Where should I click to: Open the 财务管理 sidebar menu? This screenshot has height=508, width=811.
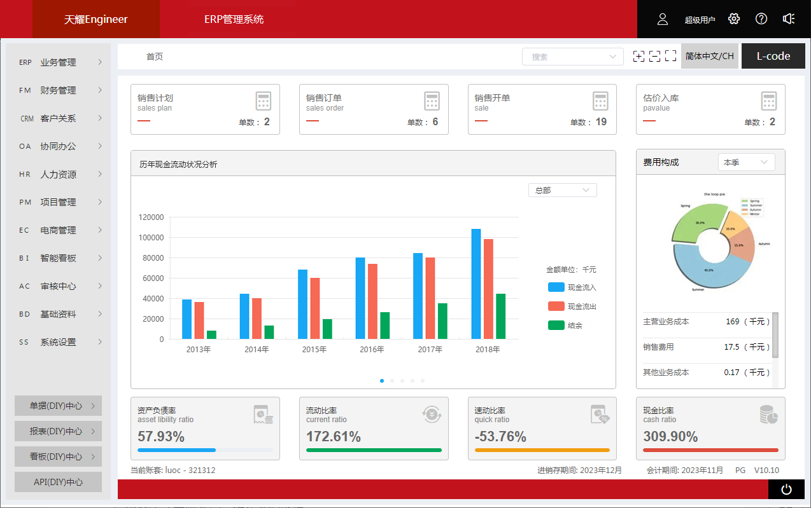(x=59, y=90)
